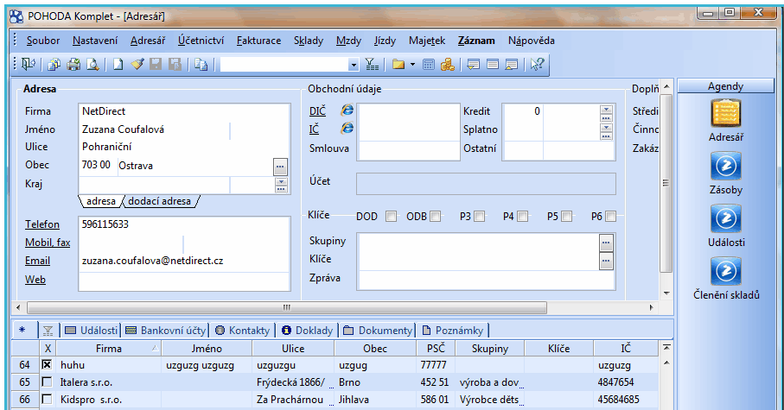Image resolution: width=784 pixels, height=410 pixels.
Task: Click the filter funnel icon in toolbar
Action: 372,65
